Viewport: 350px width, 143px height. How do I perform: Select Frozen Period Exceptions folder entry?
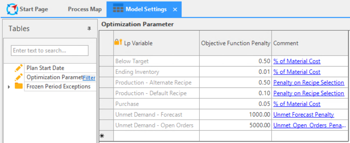tap(59, 86)
